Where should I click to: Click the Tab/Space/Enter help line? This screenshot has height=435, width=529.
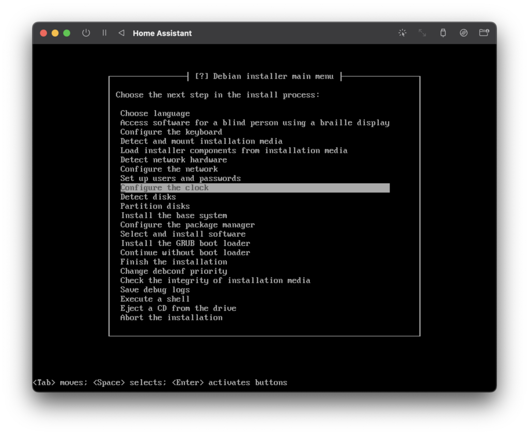(x=160, y=382)
